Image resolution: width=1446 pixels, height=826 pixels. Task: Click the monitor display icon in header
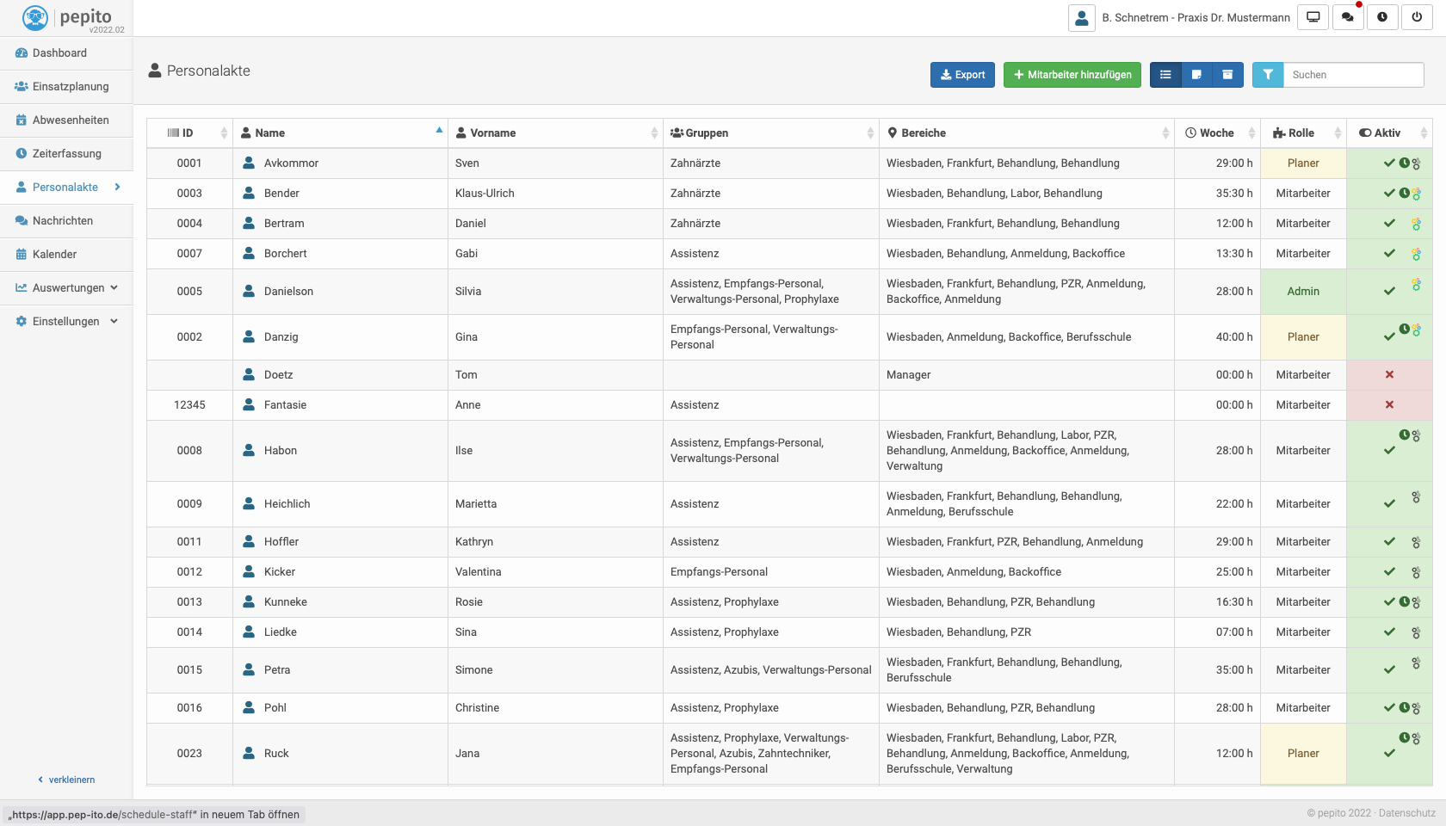pyautogui.click(x=1313, y=17)
